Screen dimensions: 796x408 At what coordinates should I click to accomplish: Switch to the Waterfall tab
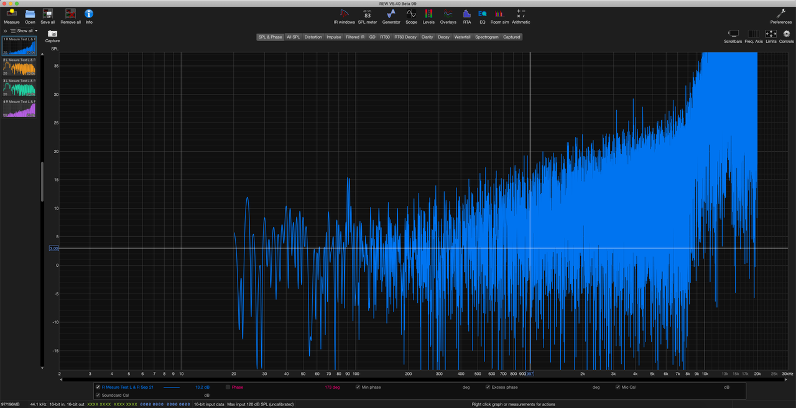(x=463, y=37)
